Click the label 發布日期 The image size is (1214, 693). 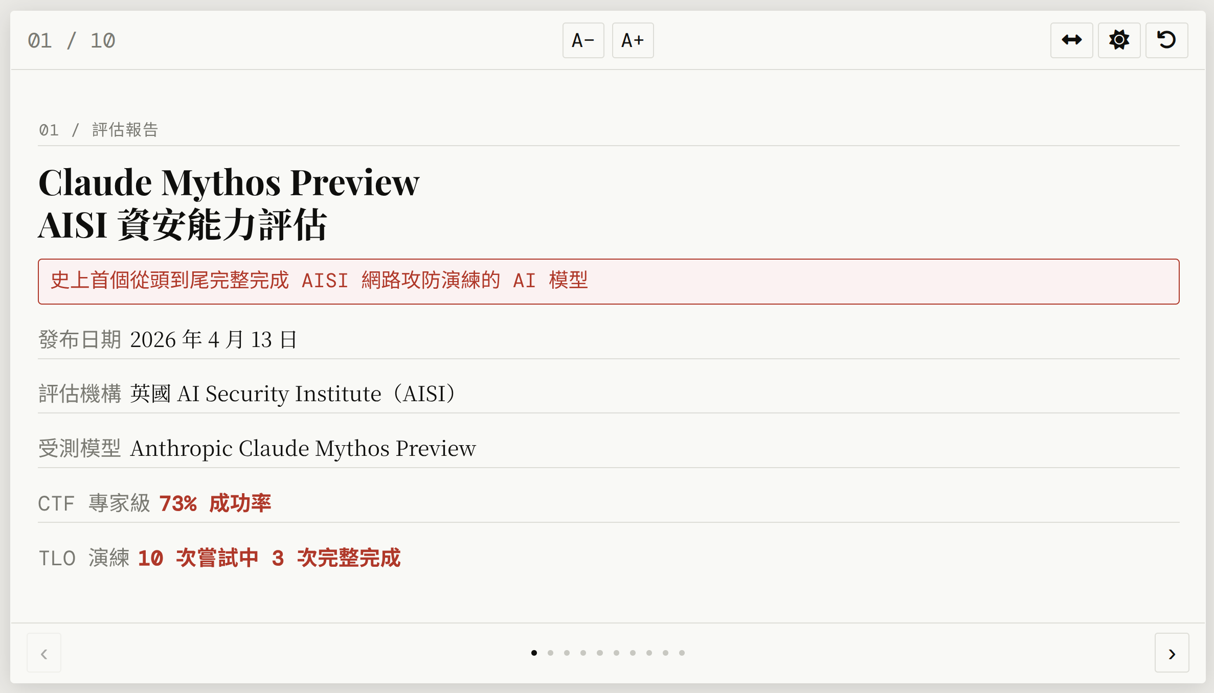pyautogui.click(x=80, y=340)
